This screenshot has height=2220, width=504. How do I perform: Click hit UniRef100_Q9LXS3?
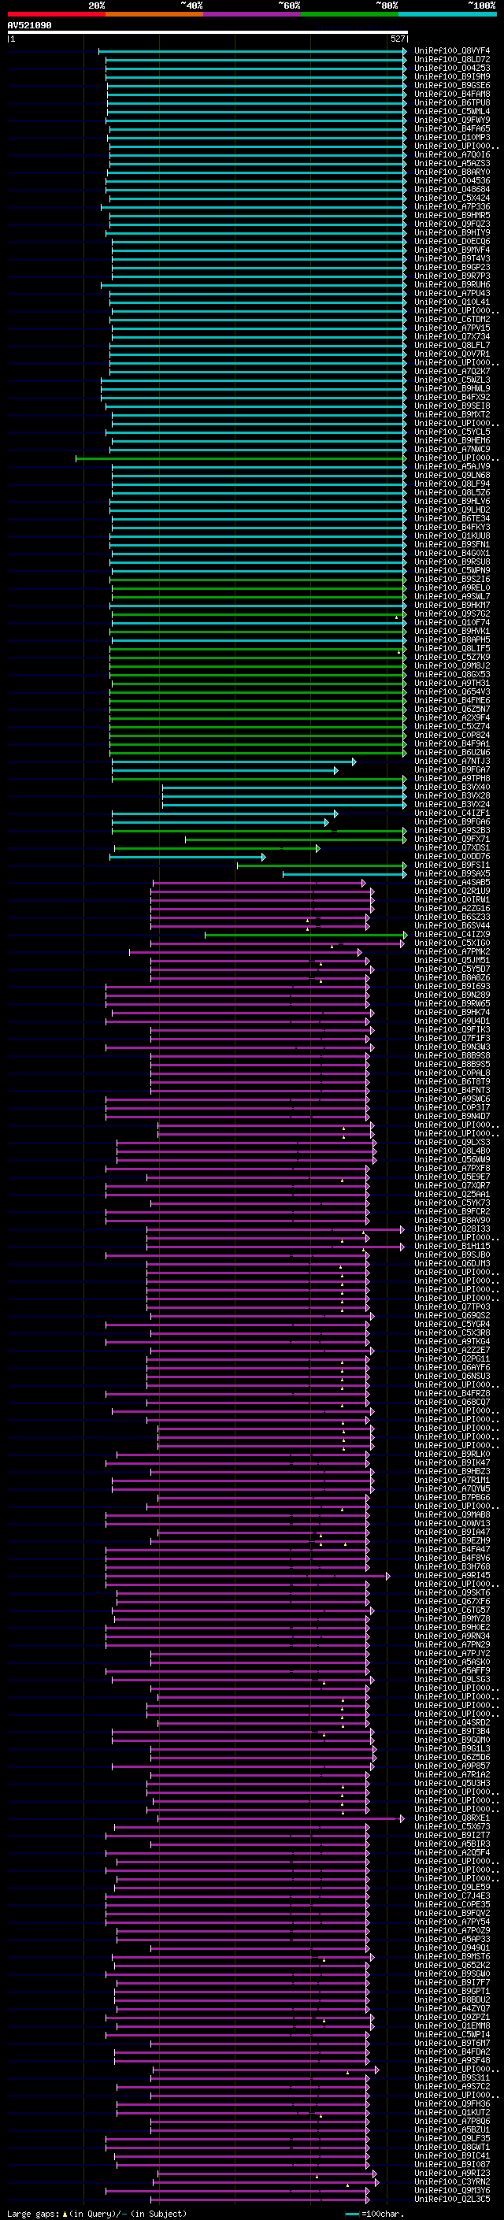pyautogui.click(x=451, y=1142)
